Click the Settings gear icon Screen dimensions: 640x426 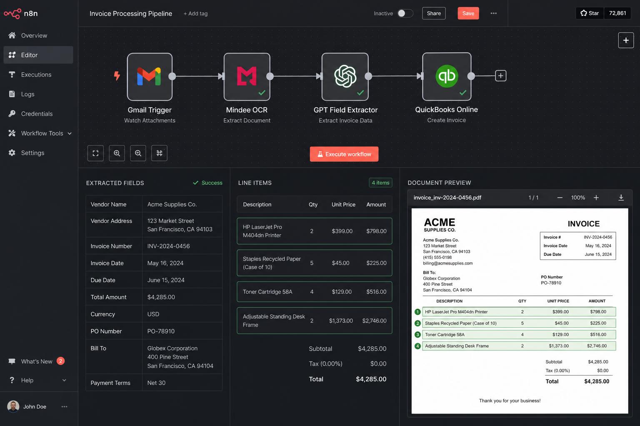pyautogui.click(x=12, y=153)
